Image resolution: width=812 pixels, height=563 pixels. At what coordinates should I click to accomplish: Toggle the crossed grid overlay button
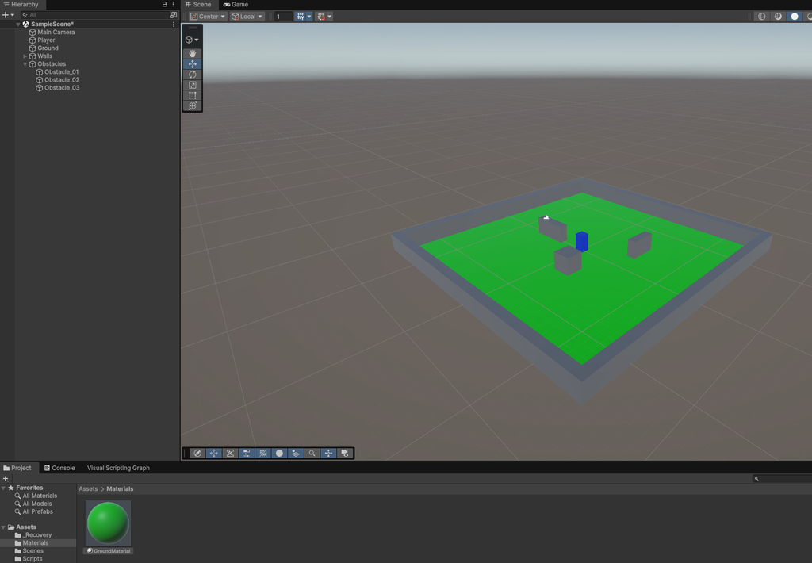263,454
